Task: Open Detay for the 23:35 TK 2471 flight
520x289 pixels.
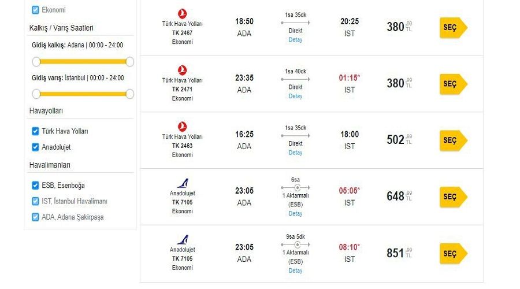Action: [x=295, y=96]
